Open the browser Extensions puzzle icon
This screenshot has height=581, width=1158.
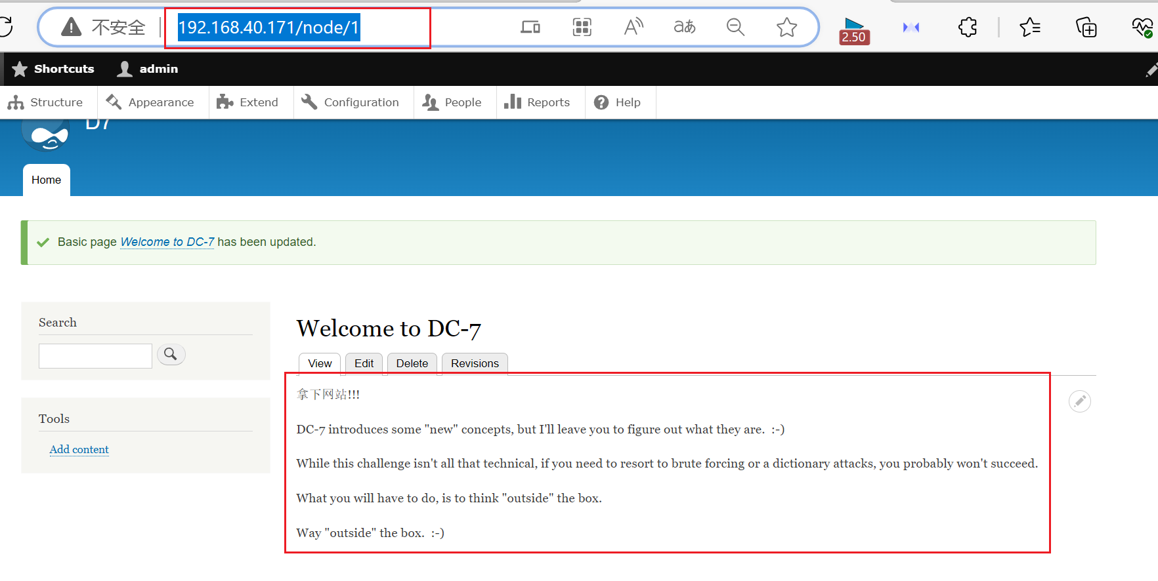click(x=968, y=27)
